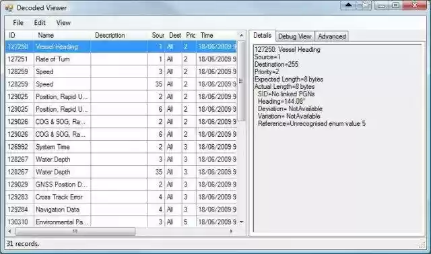Click the Decoded Viewer title bar icon

coord(9,8)
